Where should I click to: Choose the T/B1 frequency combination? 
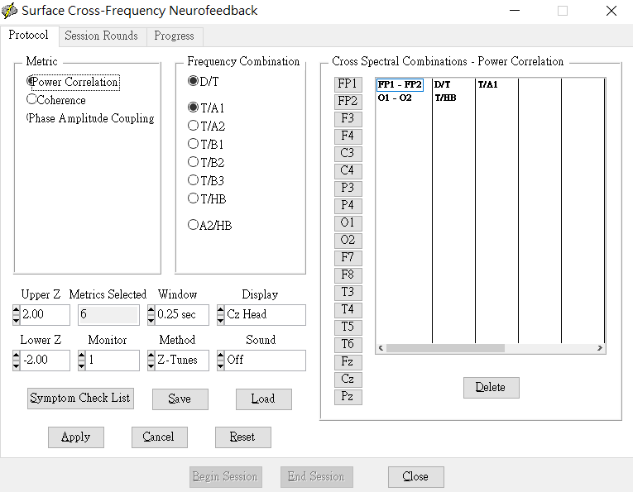pyautogui.click(x=206, y=144)
